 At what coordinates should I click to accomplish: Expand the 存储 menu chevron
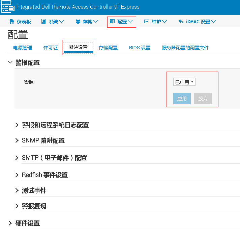(96, 22)
